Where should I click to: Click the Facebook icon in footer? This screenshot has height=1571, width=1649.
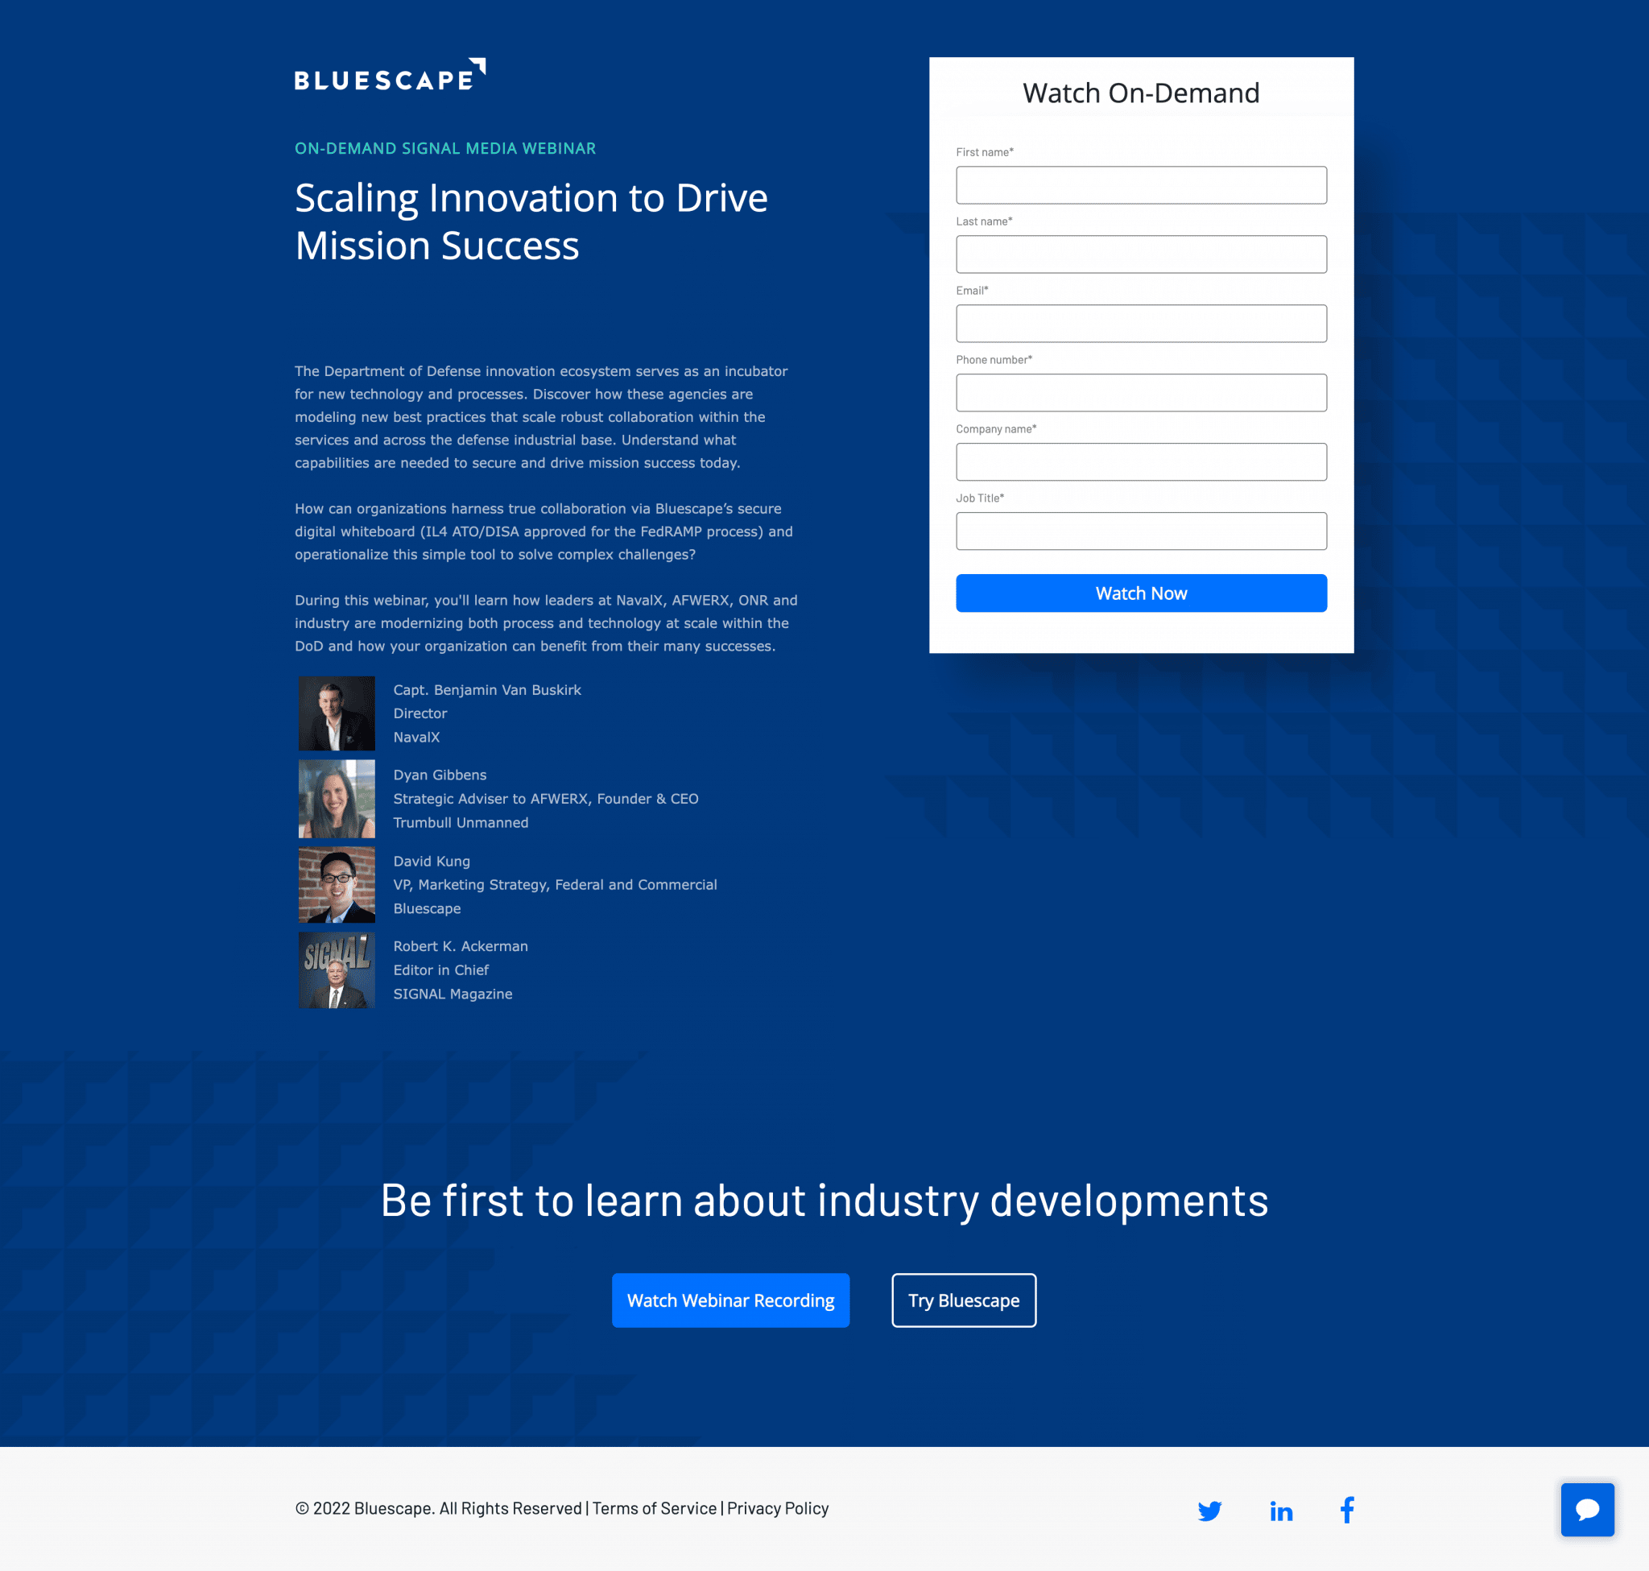(1344, 1509)
